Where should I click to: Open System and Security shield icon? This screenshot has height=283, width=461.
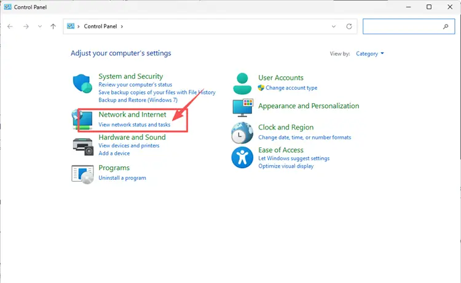click(x=82, y=83)
